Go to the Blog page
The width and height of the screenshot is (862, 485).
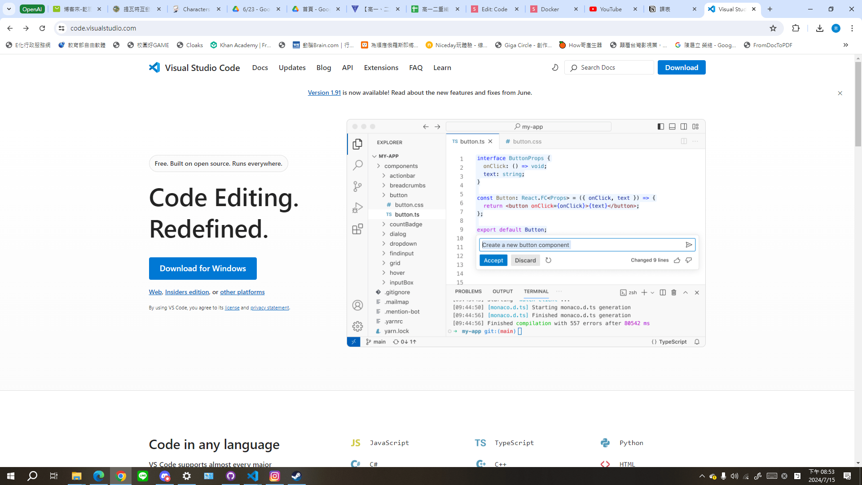(x=324, y=67)
